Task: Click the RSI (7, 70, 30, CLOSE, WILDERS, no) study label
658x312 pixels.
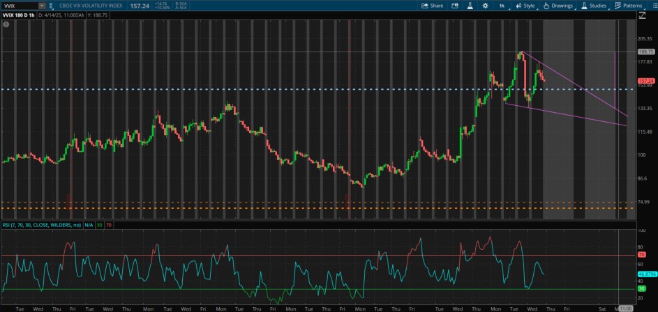Action: (42, 225)
